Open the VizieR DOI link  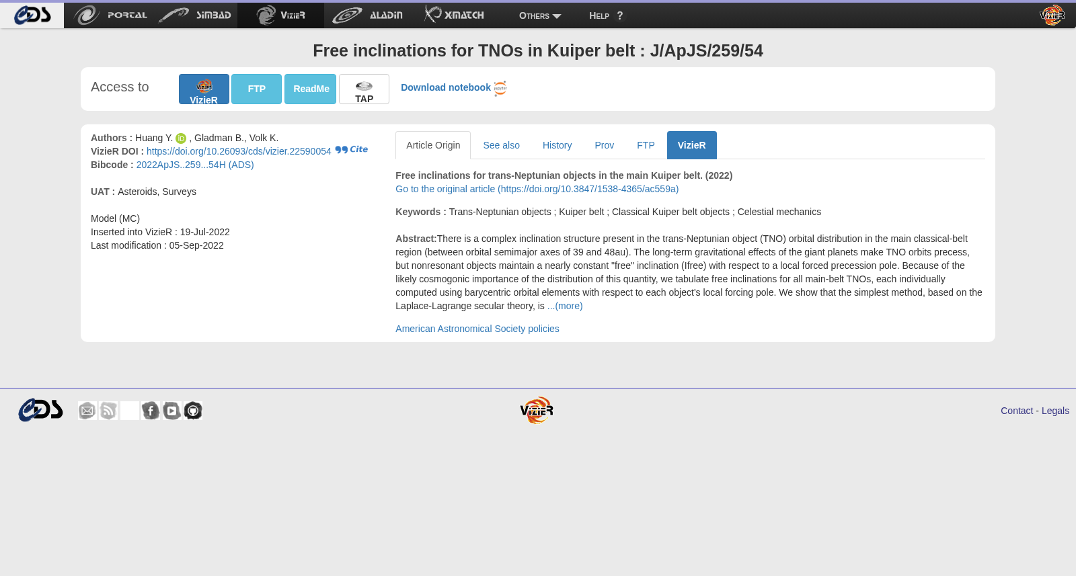pyautogui.click(x=239, y=151)
